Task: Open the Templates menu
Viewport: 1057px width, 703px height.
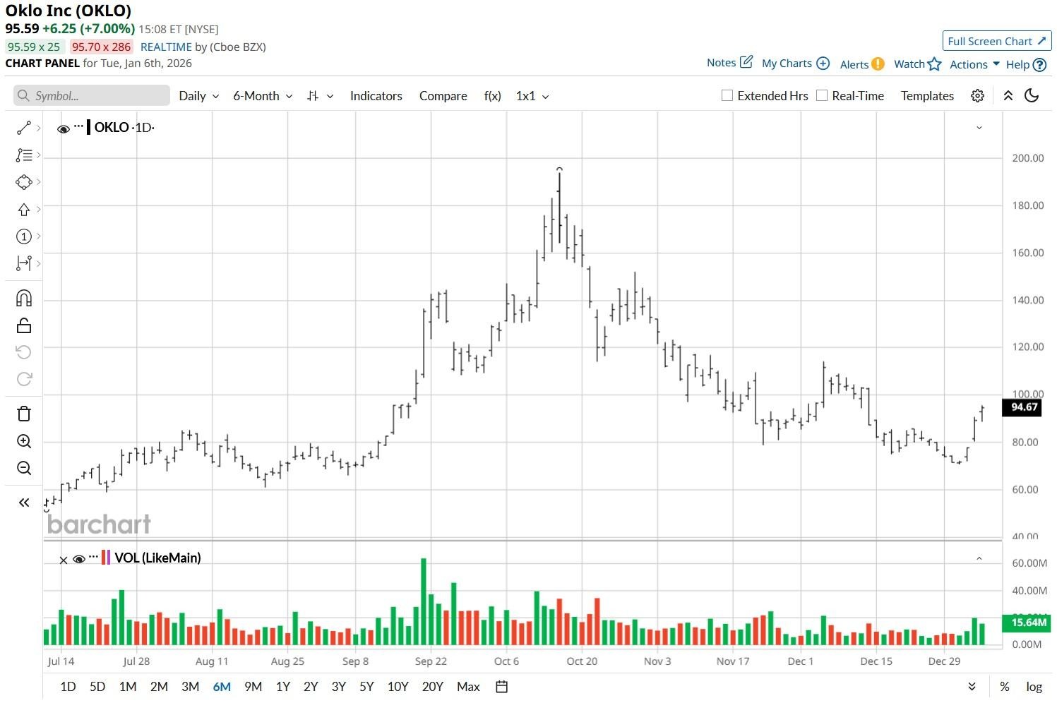Action: point(927,96)
